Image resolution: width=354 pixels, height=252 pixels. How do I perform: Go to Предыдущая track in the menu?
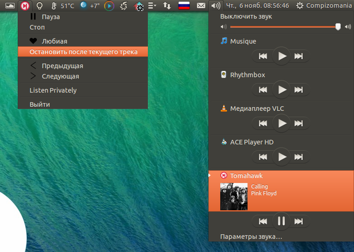(83, 66)
